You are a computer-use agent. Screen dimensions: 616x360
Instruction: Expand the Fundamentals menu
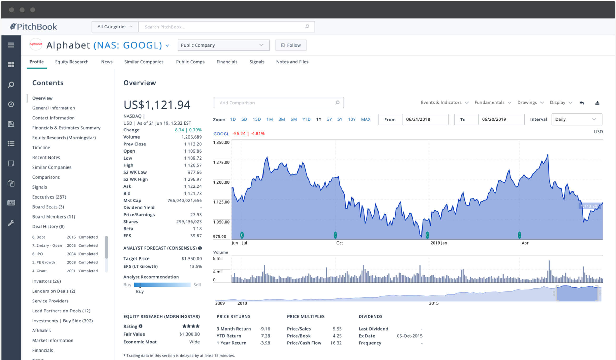point(493,102)
